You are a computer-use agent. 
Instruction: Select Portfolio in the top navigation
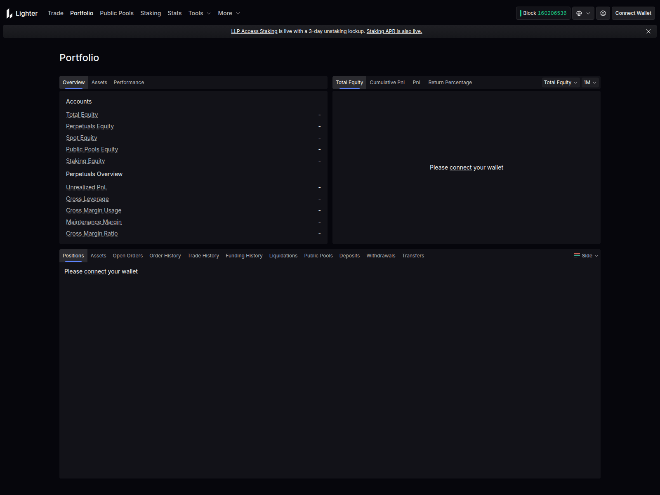[x=82, y=13]
